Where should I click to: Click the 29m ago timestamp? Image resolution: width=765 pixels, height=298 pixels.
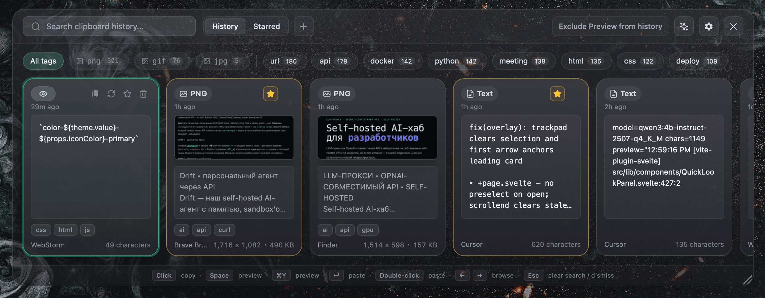pos(45,107)
